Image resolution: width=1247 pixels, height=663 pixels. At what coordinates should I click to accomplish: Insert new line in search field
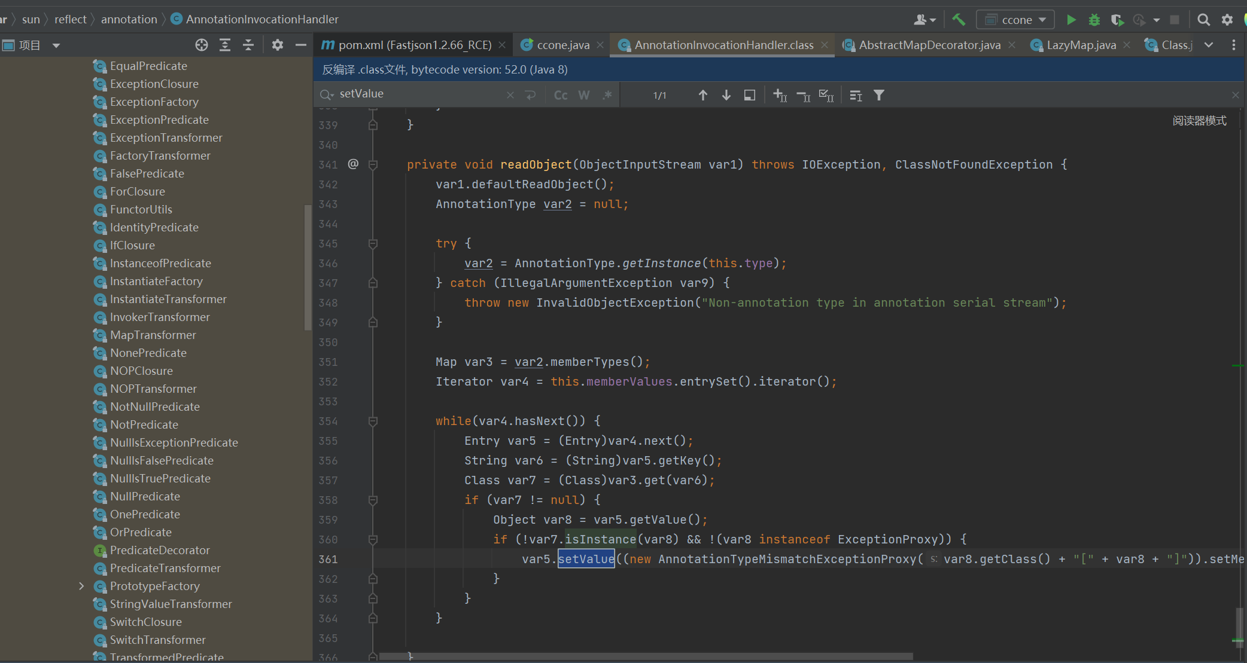[x=531, y=95]
